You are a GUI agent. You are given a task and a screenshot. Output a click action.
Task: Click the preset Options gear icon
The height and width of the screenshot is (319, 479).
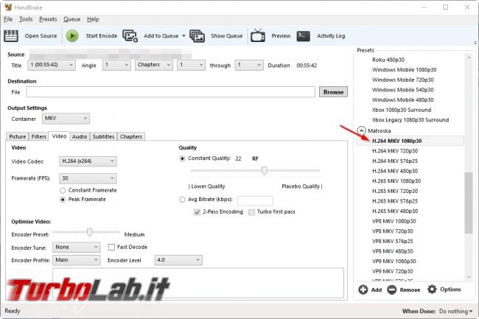(x=432, y=289)
